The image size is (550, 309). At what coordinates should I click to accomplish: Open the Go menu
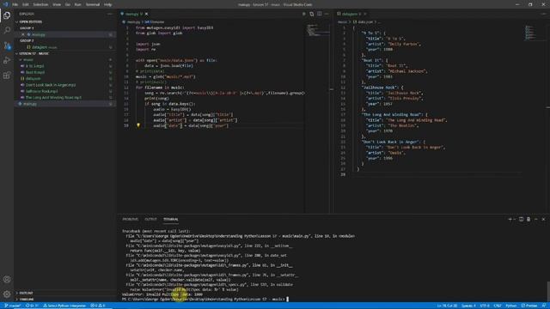pyautogui.click(x=68, y=4)
